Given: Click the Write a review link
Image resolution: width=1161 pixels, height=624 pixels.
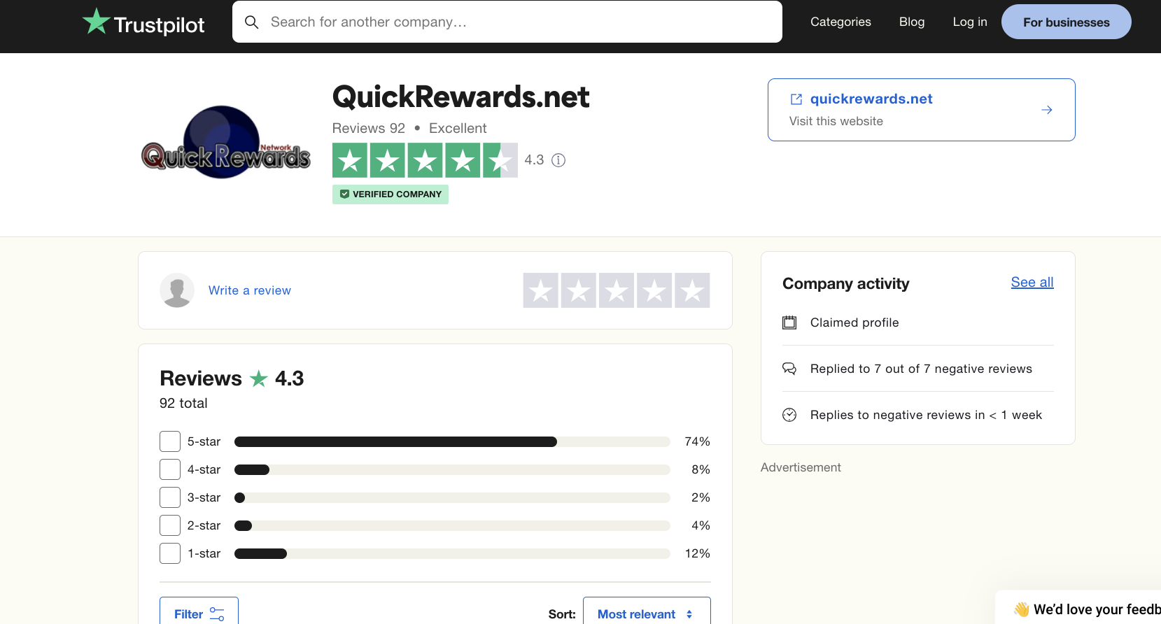Looking at the screenshot, I should [x=250, y=290].
